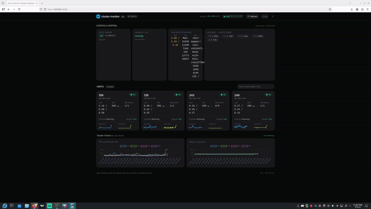
Task: Click the 109 ping pill 1.03ms
Action: point(213,36)
